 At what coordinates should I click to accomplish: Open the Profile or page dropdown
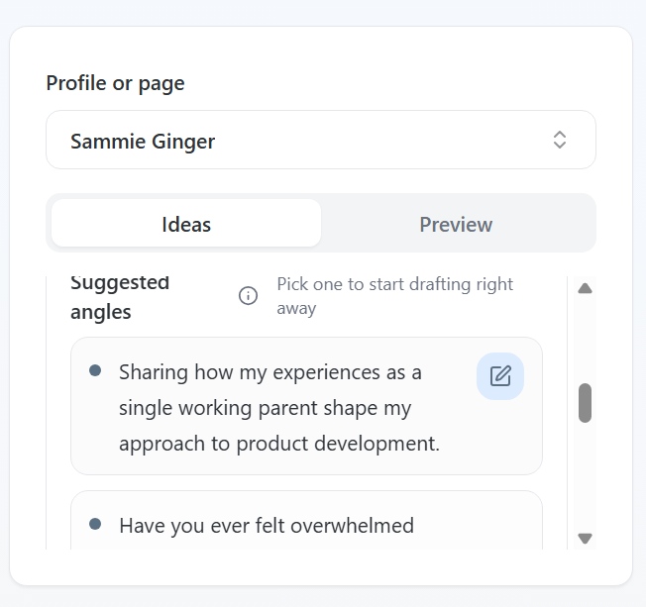coord(320,140)
